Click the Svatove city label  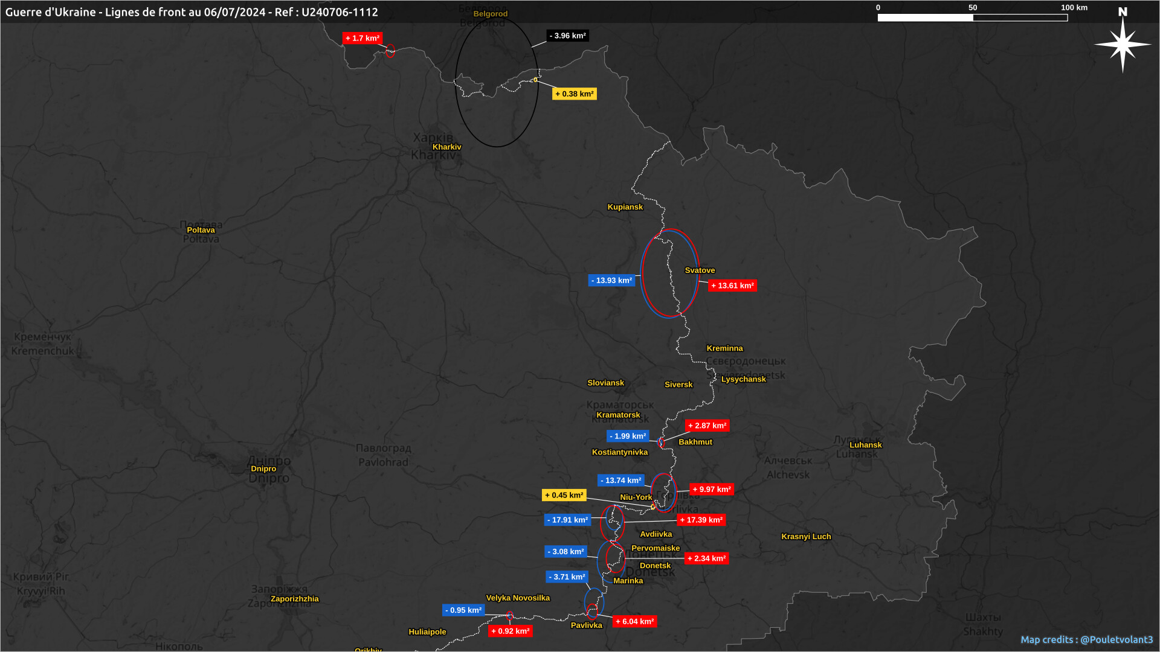tap(700, 270)
